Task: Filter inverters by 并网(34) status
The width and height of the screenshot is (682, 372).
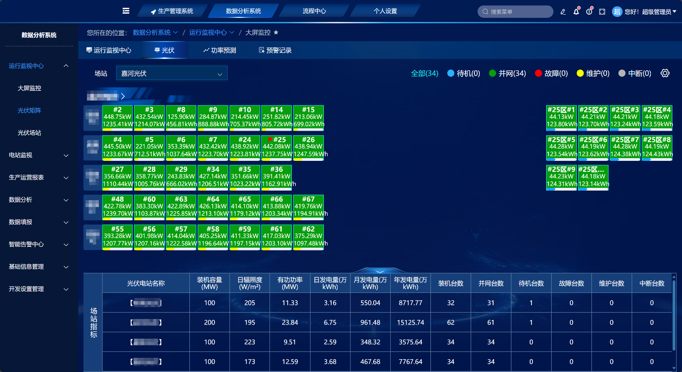Action: tap(507, 73)
